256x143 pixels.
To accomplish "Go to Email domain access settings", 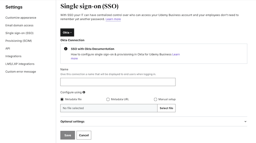I will (19, 26).
